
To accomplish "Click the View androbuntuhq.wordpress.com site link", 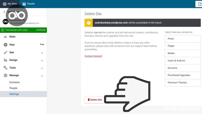I will (24, 23).
